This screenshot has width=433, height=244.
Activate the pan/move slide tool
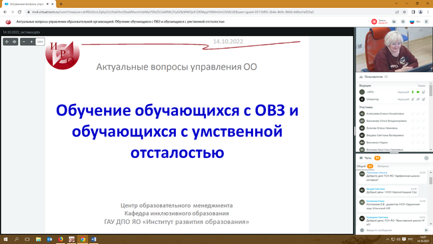pos(7,42)
